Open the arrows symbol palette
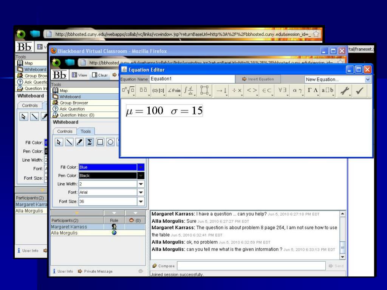This screenshot has width=387, height=290. pyautogui.click(x=221, y=91)
